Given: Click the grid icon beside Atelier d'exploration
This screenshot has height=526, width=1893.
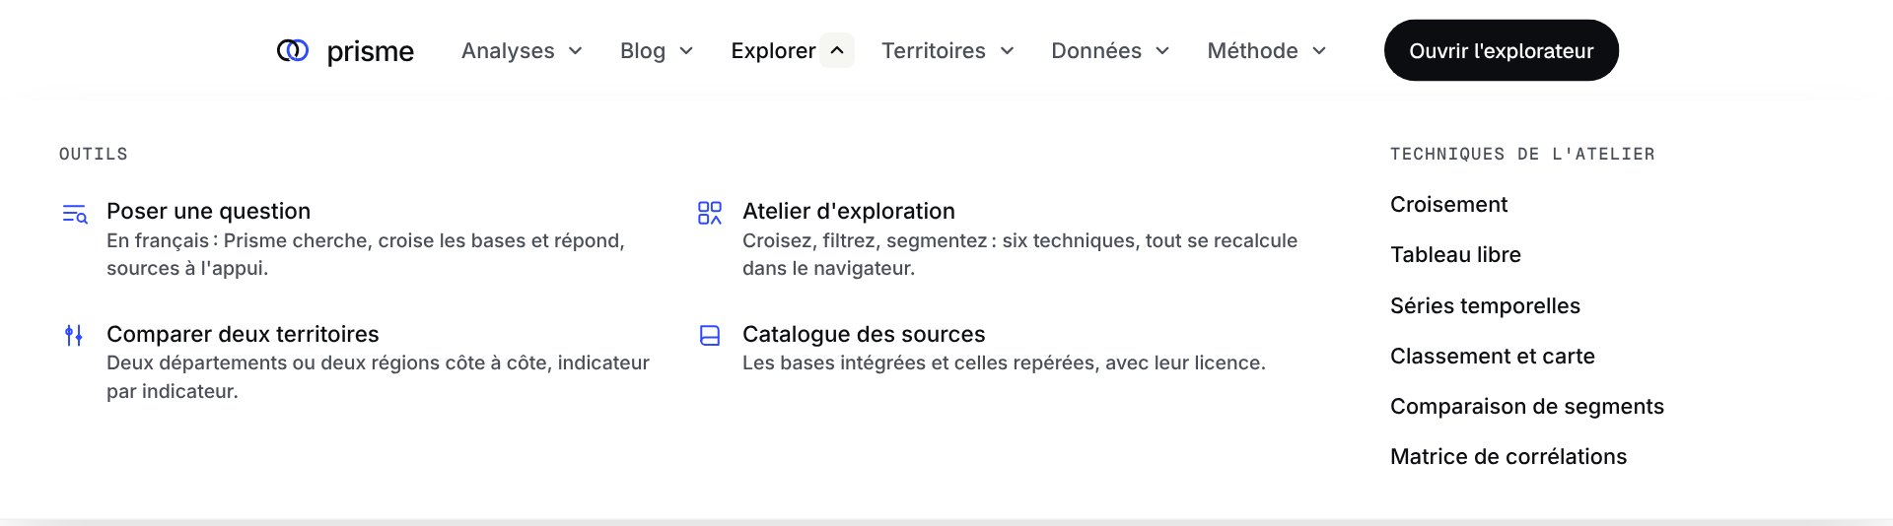Looking at the screenshot, I should (710, 213).
